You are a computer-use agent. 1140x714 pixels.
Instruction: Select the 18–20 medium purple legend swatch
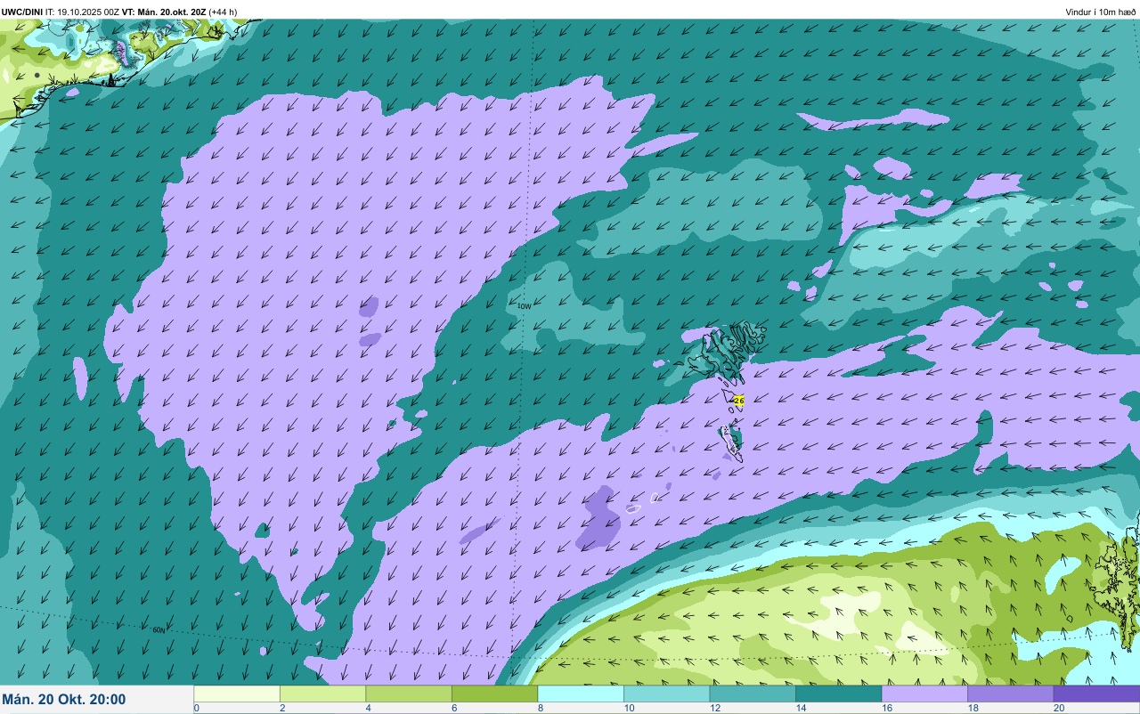[x=1010, y=694]
